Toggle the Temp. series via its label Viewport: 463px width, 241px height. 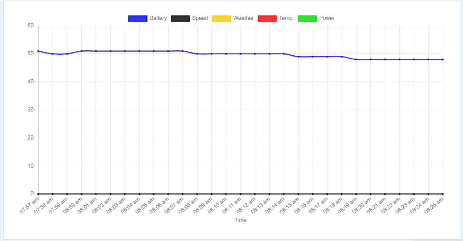286,18
